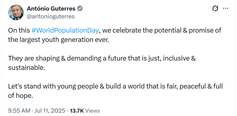Click the 'They are shaping' sentence start

coord(34,58)
